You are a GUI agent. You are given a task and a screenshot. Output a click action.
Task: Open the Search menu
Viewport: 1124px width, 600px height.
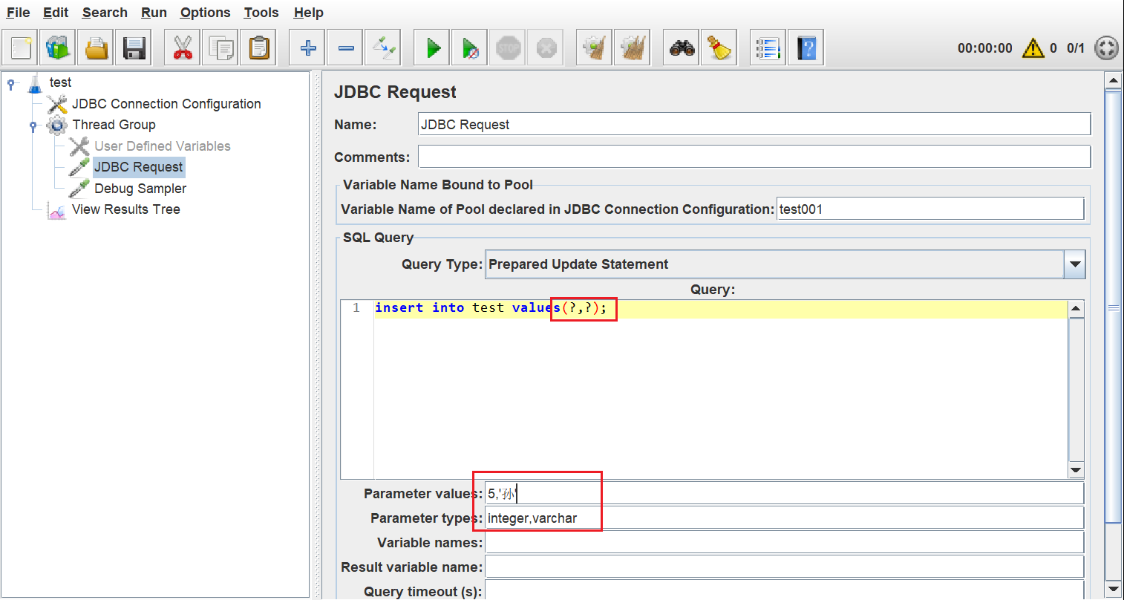(105, 13)
